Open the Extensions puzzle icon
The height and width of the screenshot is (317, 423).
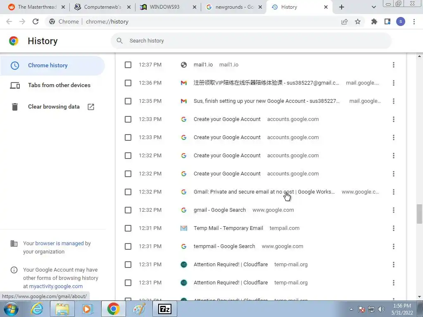[374, 21]
